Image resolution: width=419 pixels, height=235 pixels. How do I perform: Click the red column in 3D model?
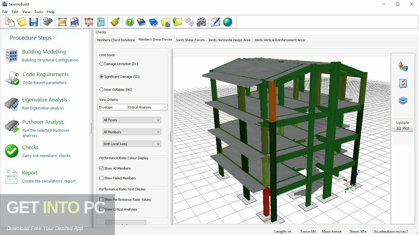pyautogui.click(x=267, y=202)
